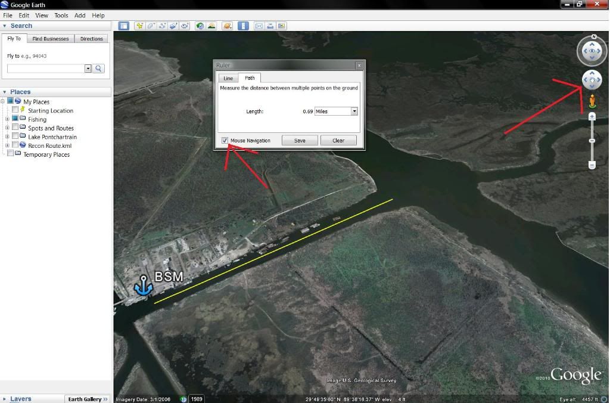Expand the Recon Route.kml item
610x403 pixels.
pyautogui.click(x=7, y=145)
